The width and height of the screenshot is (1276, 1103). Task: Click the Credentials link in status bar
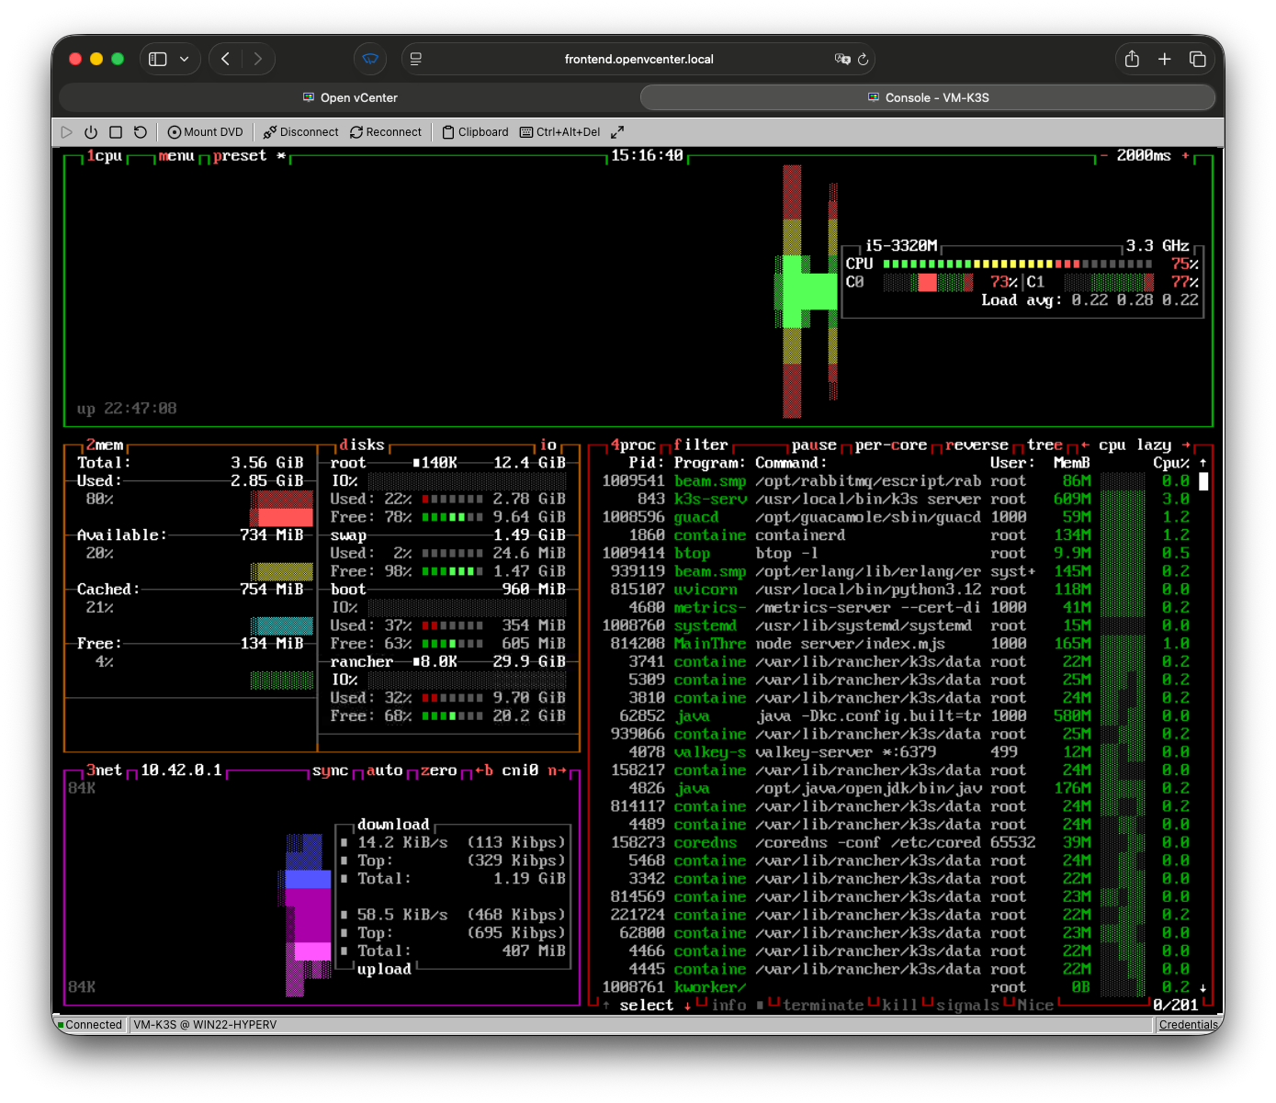(x=1188, y=1025)
